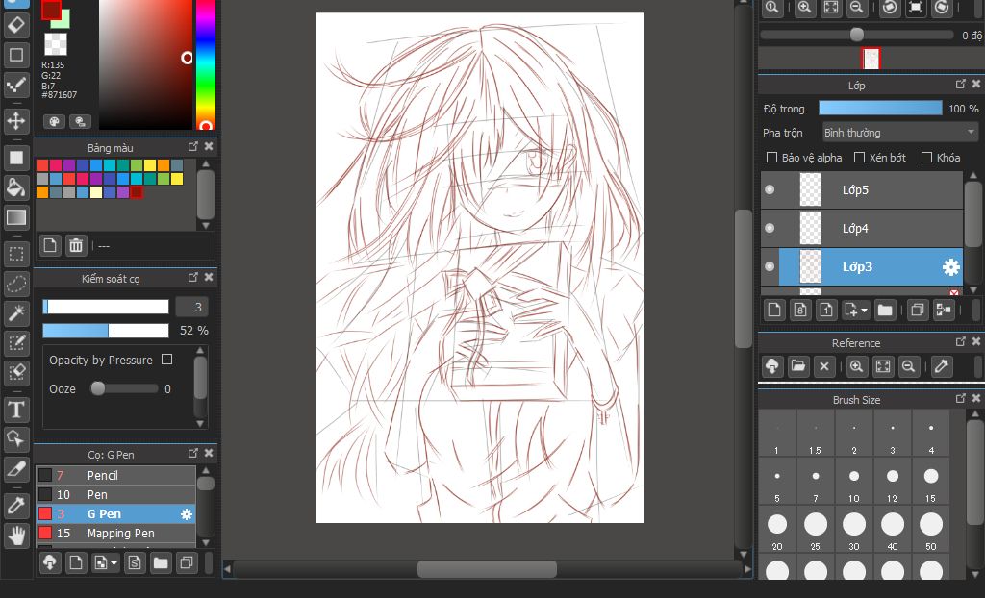Image resolution: width=985 pixels, height=598 pixels.
Task: Float the Brush Size panel
Action: (x=961, y=398)
